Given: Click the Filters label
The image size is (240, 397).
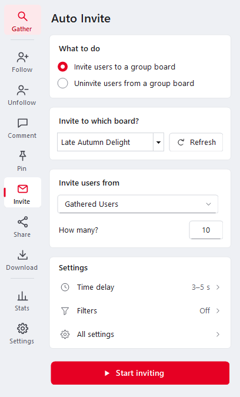Looking at the screenshot, I should tap(87, 310).
